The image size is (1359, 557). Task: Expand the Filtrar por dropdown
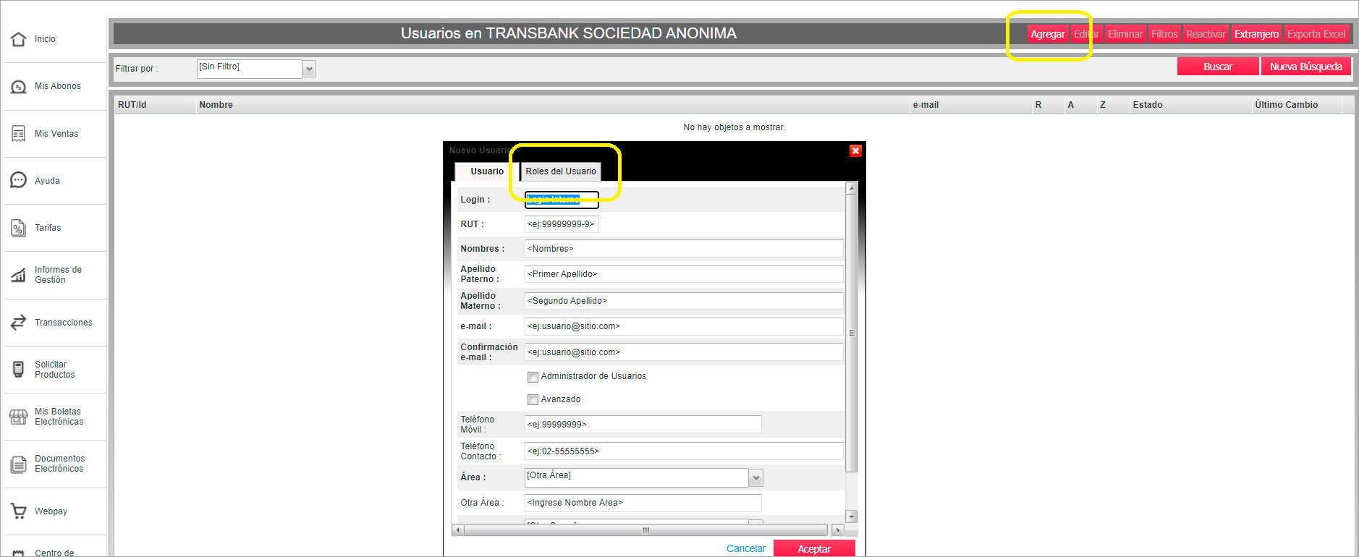point(309,69)
